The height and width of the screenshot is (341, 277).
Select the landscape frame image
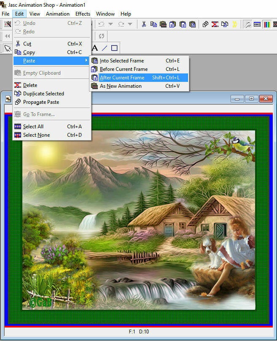click(x=139, y=219)
